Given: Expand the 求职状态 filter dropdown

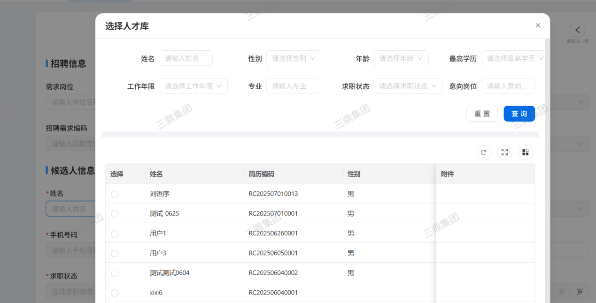Looking at the screenshot, I should click(408, 86).
